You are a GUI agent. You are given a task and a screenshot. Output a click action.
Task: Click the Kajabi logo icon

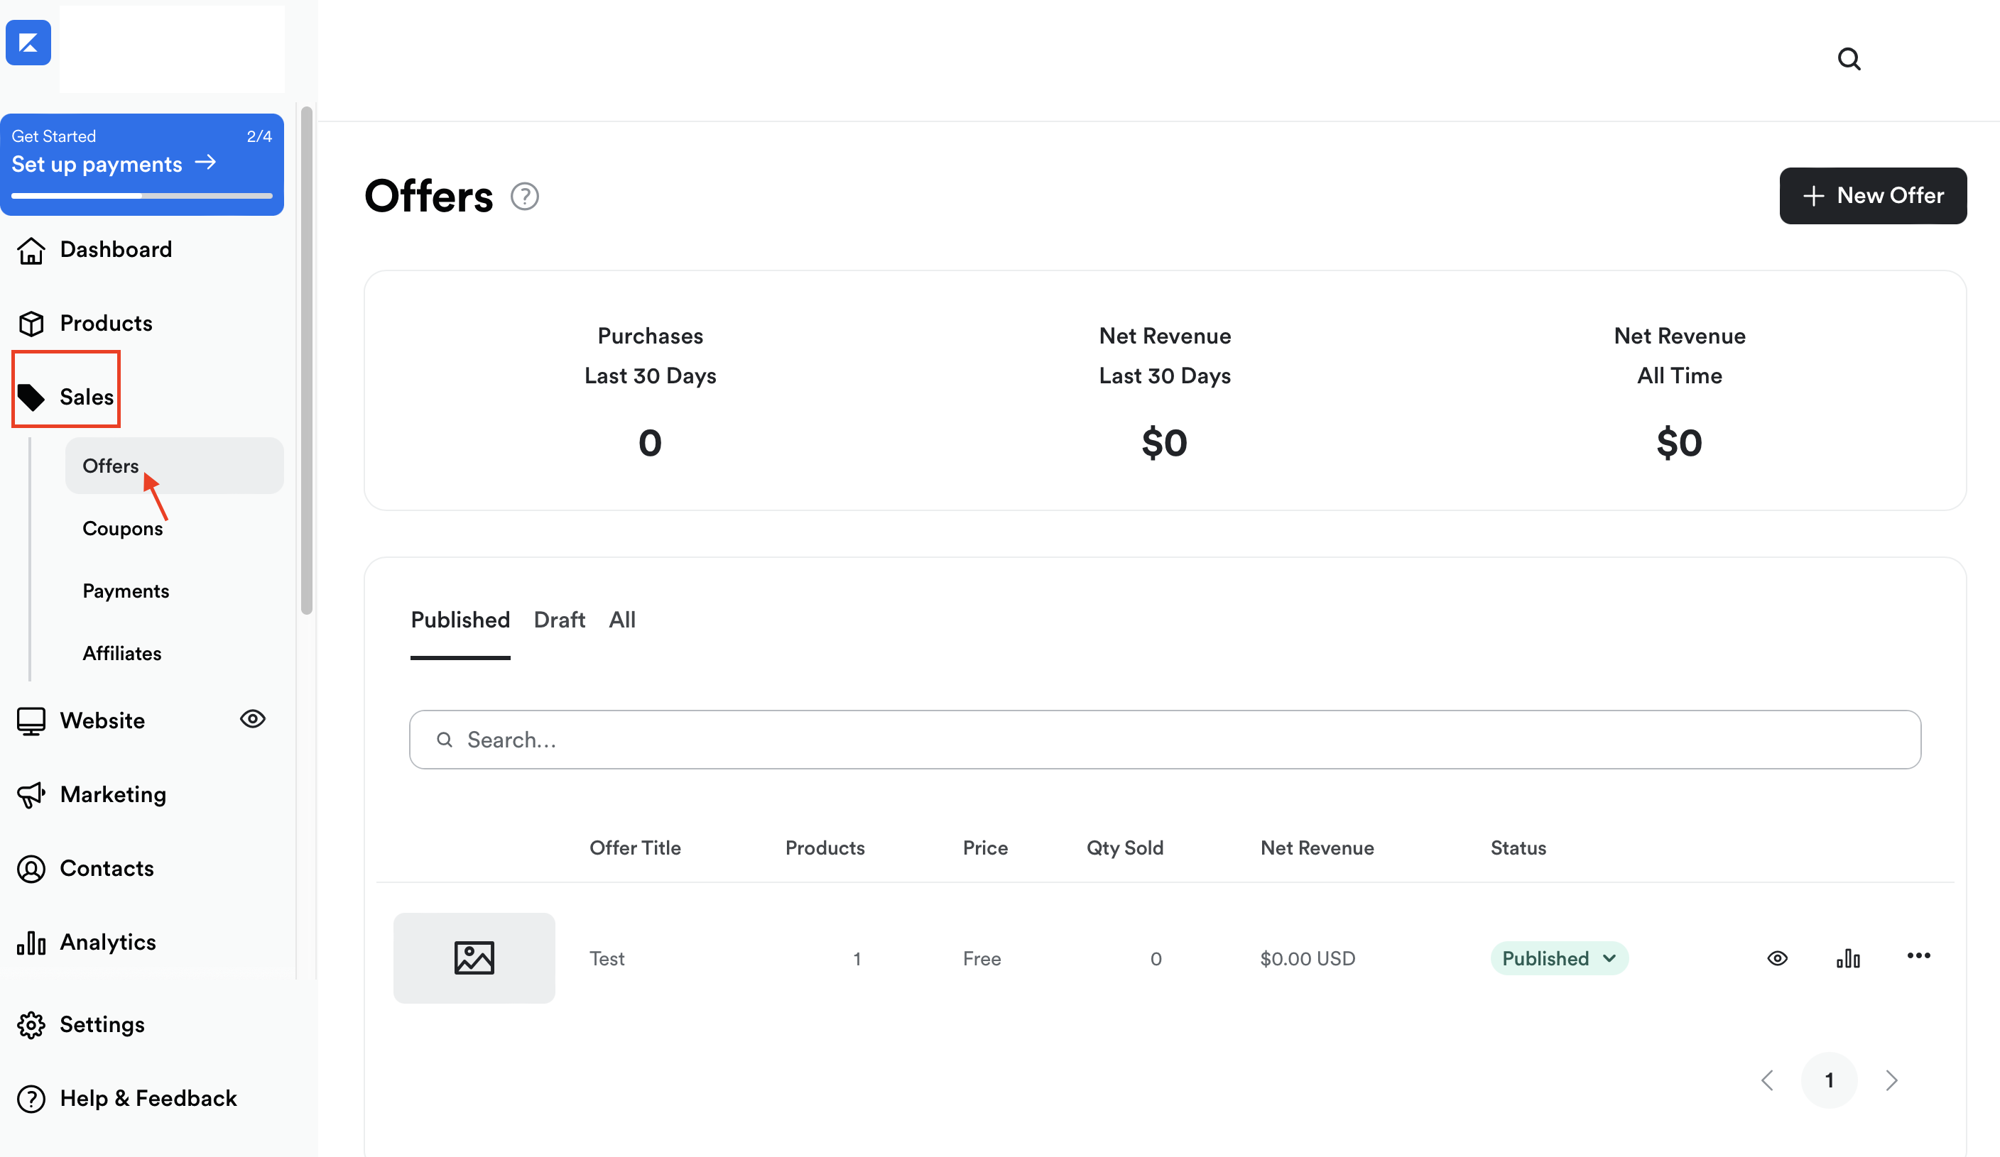pos(28,42)
